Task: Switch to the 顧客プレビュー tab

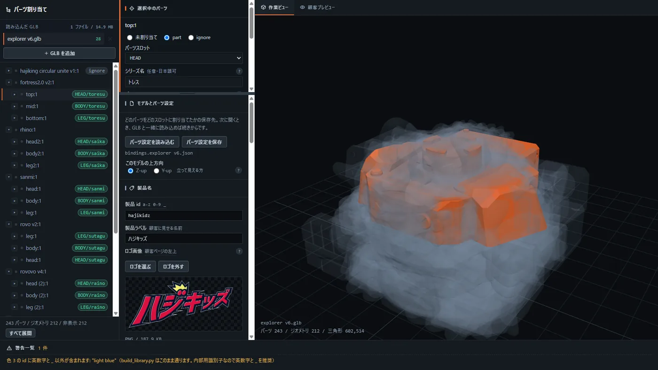Action: pos(318,8)
